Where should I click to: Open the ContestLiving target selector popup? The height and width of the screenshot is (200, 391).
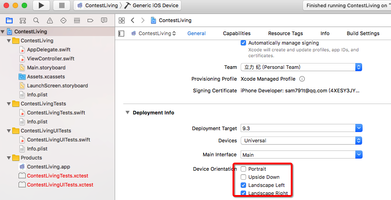[x=154, y=33]
